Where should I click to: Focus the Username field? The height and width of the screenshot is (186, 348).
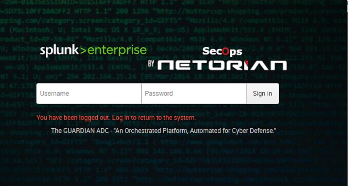tap(89, 94)
